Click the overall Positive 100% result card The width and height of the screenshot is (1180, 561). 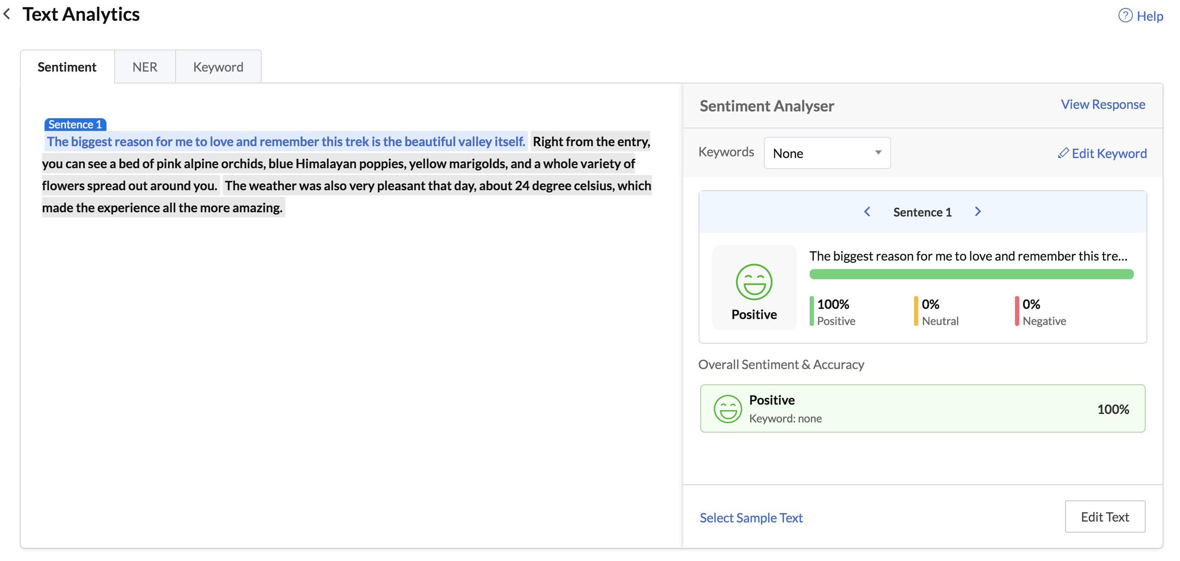(x=922, y=408)
